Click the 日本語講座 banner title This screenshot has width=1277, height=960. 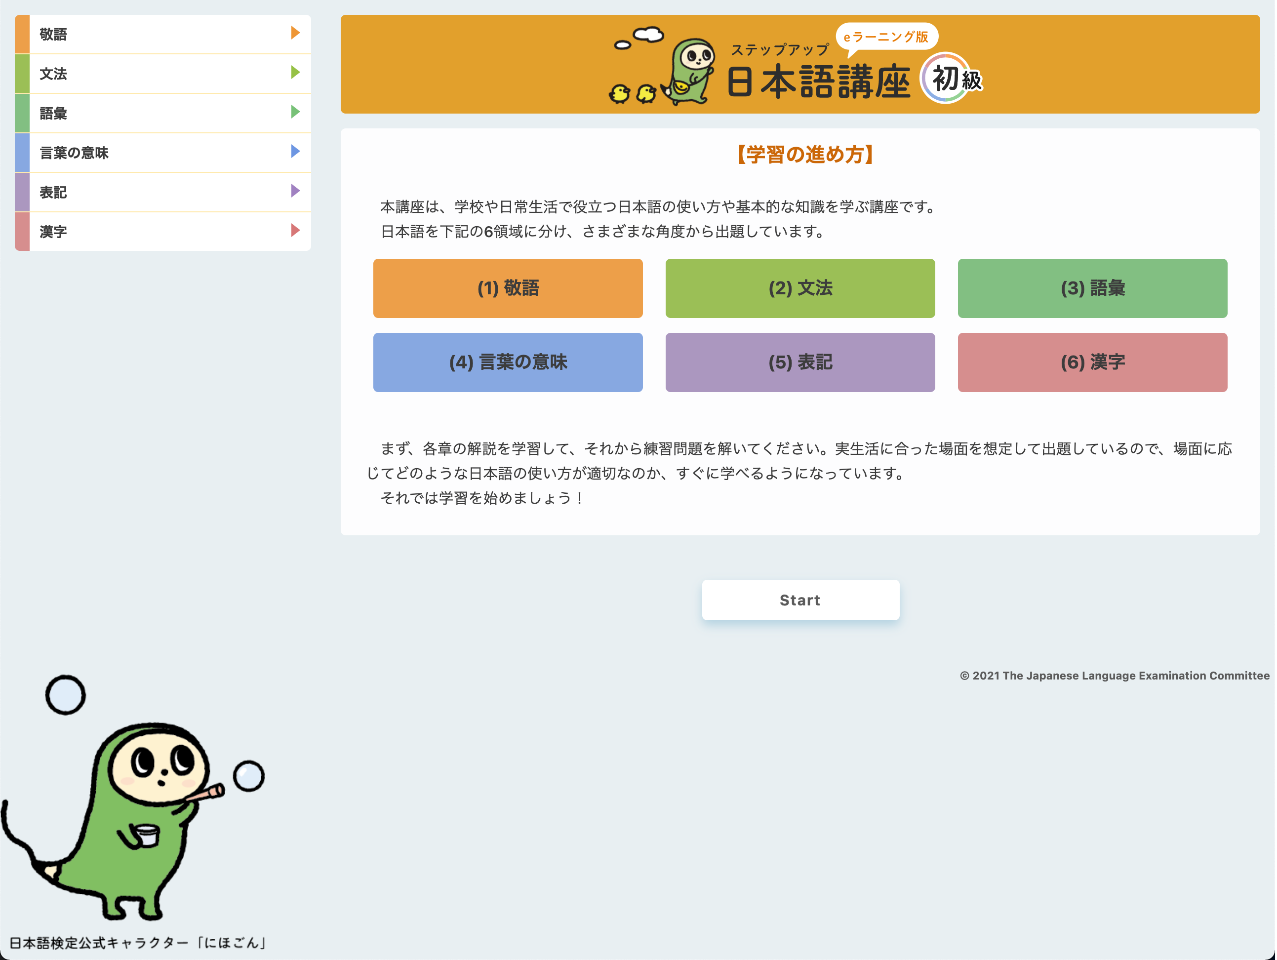818,82
